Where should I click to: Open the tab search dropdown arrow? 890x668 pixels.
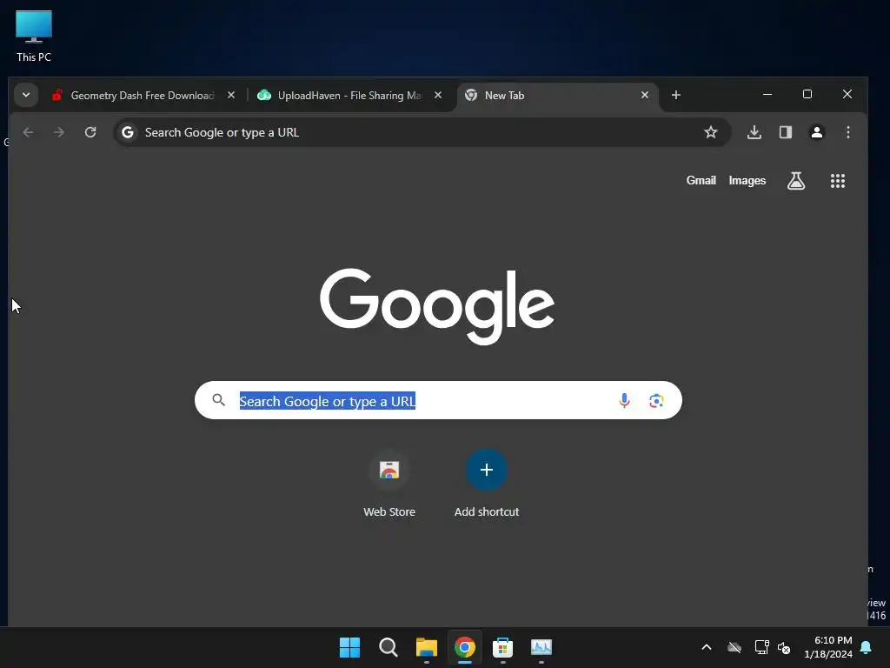(x=25, y=95)
